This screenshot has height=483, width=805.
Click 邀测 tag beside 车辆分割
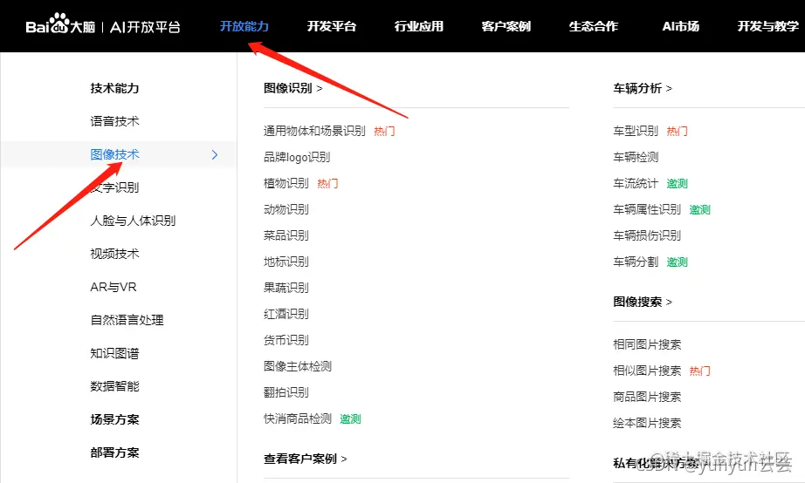pyautogui.click(x=678, y=262)
